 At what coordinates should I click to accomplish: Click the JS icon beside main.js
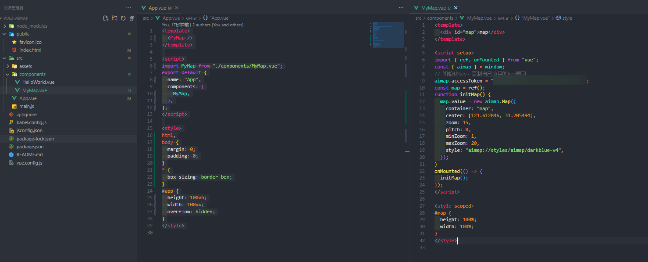[14, 106]
